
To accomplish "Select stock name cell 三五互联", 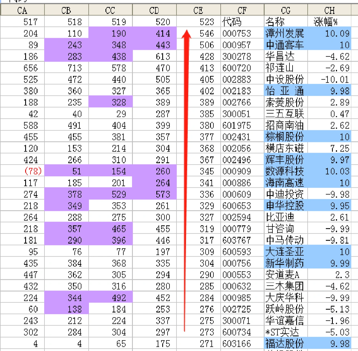I will pos(286,114).
